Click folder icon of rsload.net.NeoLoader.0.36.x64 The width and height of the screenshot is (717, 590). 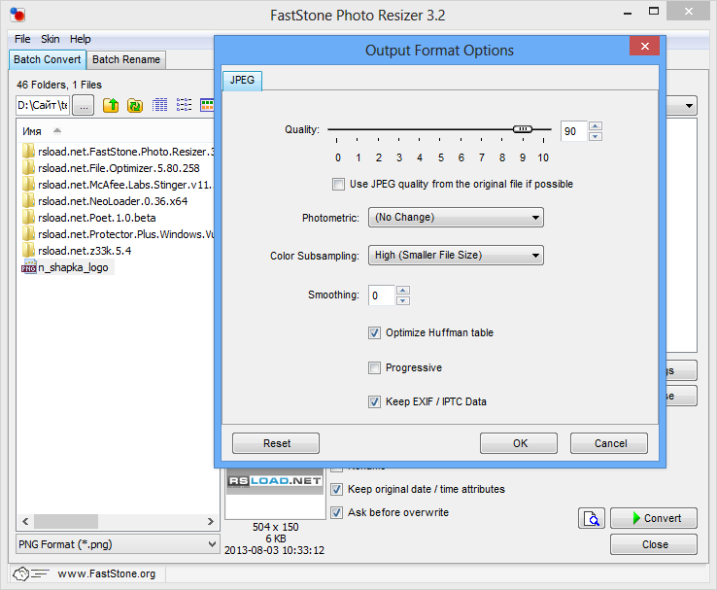[28, 201]
